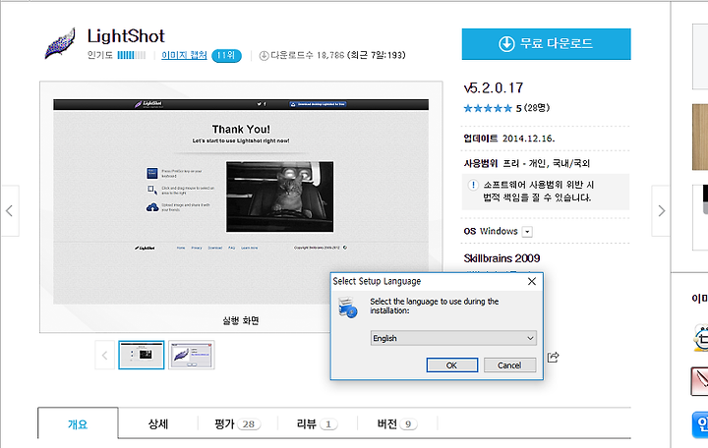This screenshot has height=448, width=708.
Task: Click the 5 (28명) rating count
Action: (x=533, y=108)
